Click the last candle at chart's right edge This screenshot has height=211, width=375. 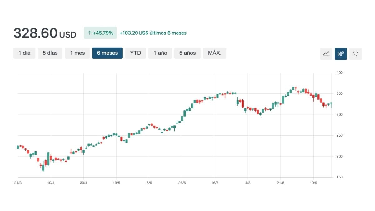[331, 104]
